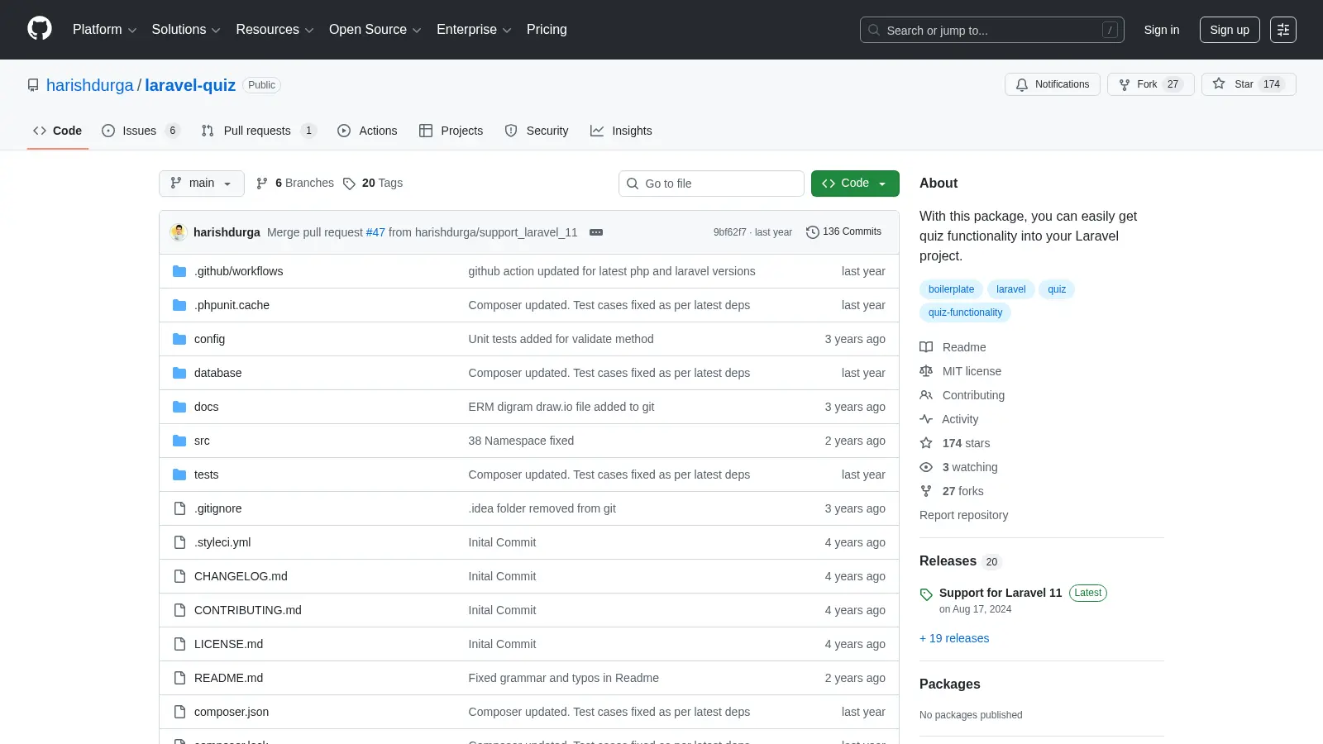Open the LICENSE.md file
1323x744 pixels.
point(228,644)
